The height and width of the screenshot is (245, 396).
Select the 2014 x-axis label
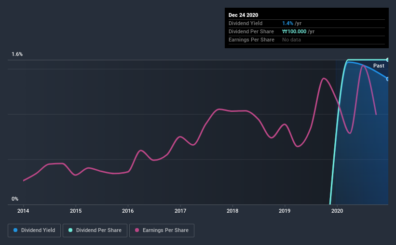click(x=23, y=211)
